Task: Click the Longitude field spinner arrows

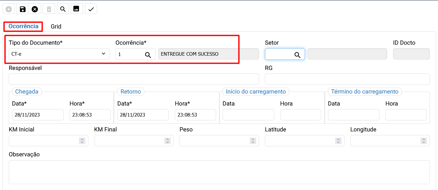Action: [x=424, y=141]
